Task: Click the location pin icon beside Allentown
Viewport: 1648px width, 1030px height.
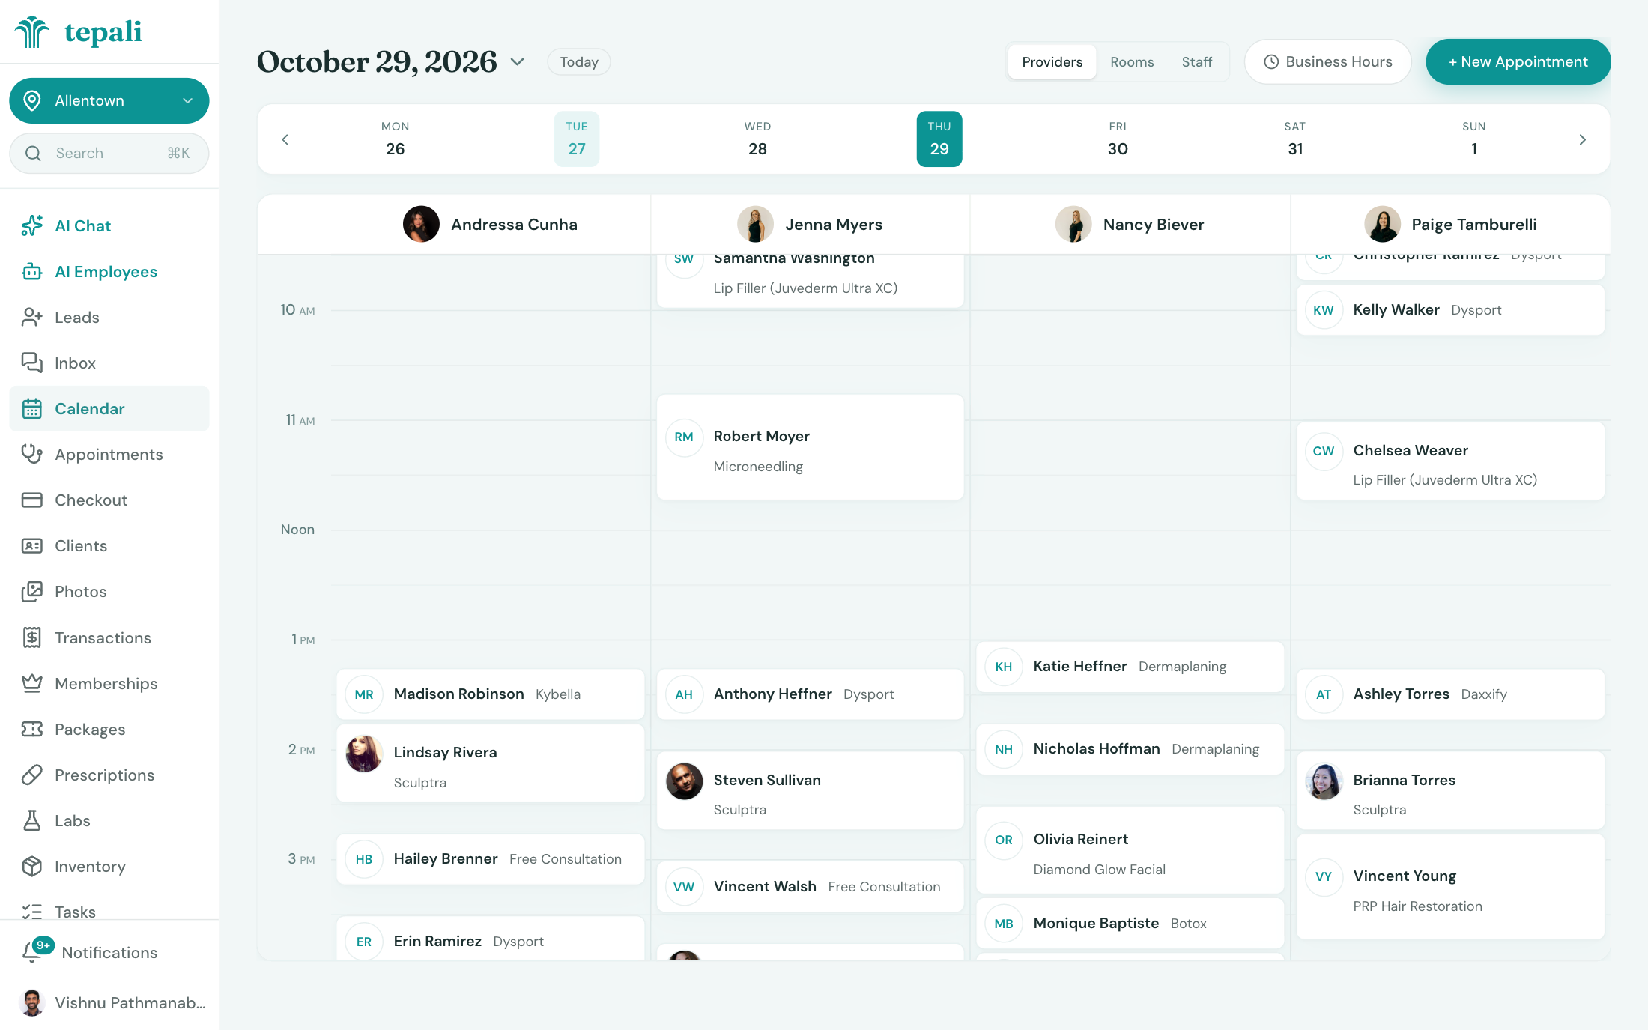Action: (x=31, y=100)
